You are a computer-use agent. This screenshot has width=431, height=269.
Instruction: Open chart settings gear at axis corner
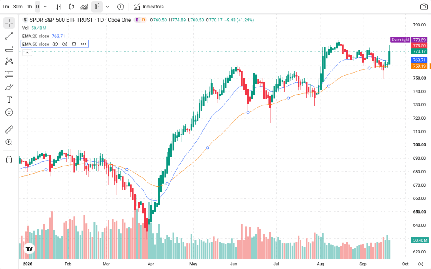click(x=420, y=264)
